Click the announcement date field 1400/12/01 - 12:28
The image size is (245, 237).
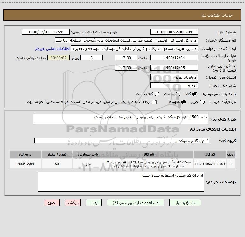point(46,32)
